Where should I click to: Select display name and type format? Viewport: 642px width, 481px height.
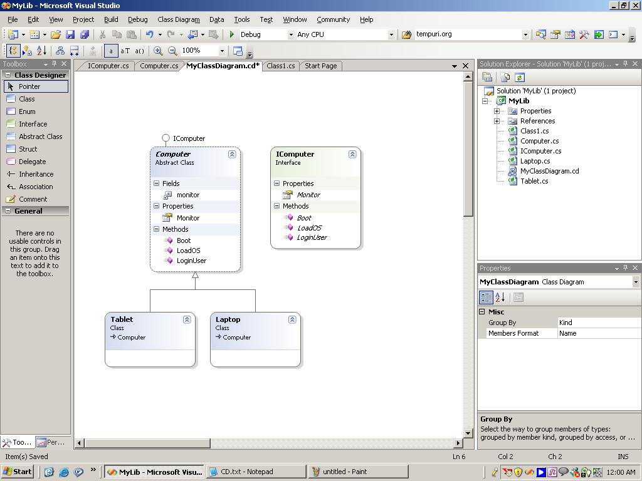[125, 51]
